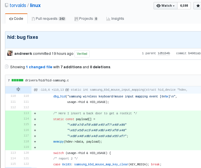Click andrewrk's avatar image
This screenshot has height=168, width=201.
[10, 53]
